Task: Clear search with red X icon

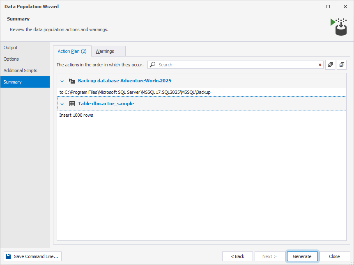Action: click(x=320, y=65)
